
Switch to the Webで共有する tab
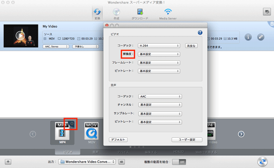tap(206, 152)
